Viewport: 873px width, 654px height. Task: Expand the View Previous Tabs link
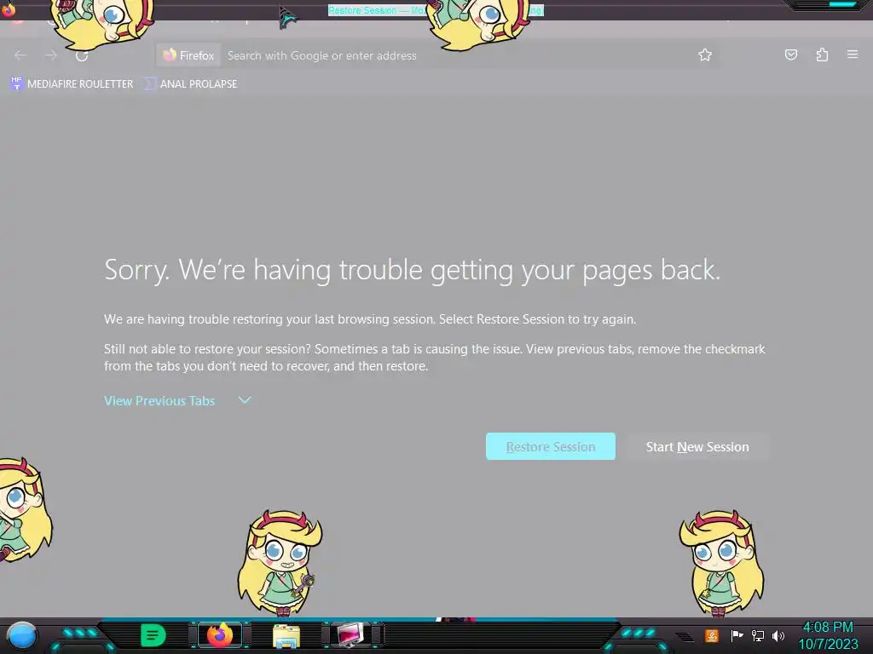click(x=159, y=400)
